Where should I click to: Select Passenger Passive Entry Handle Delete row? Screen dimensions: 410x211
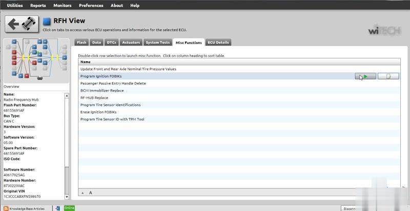(239, 83)
